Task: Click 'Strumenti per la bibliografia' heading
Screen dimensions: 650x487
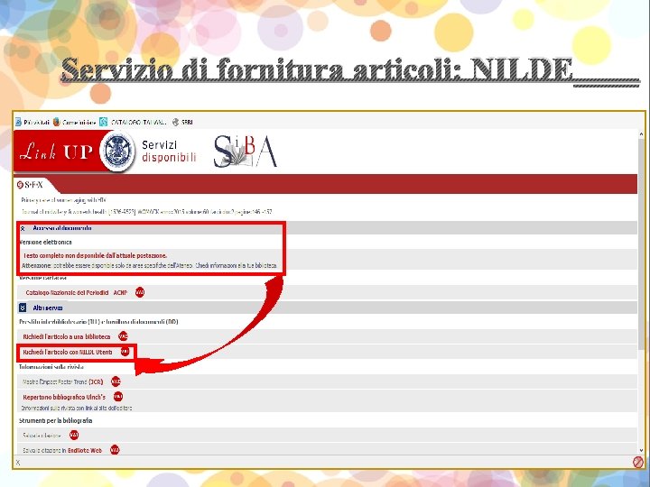Action: [x=56, y=420]
